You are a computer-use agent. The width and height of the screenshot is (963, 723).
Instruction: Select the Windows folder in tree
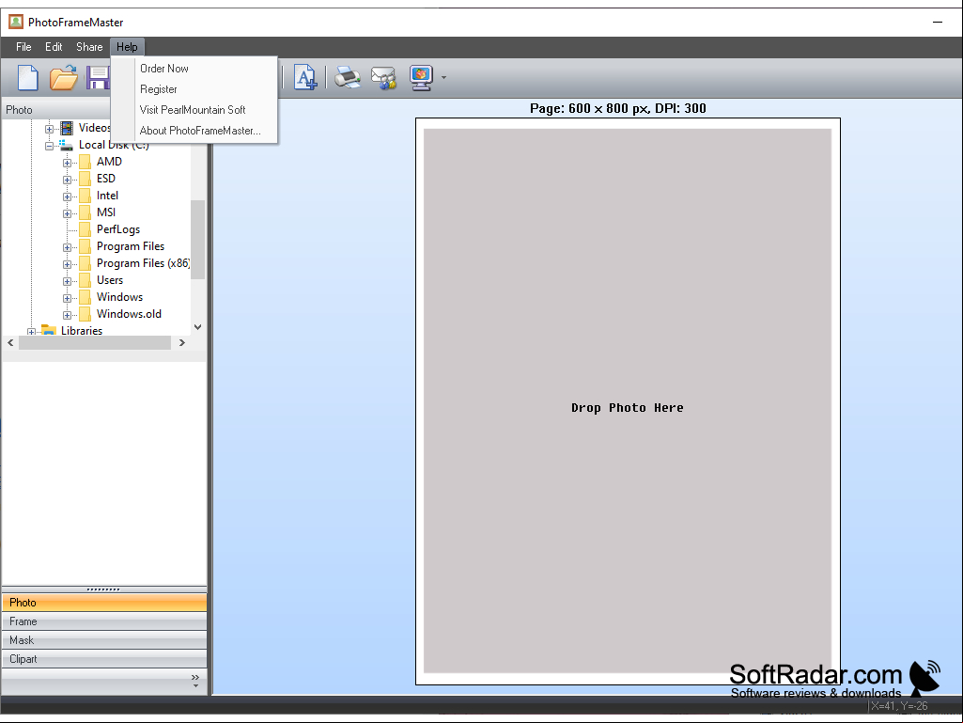pyautogui.click(x=119, y=297)
